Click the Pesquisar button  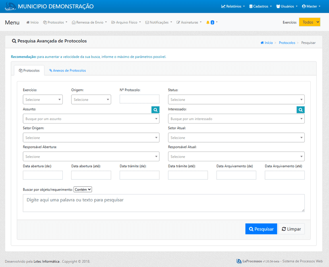(261, 229)
